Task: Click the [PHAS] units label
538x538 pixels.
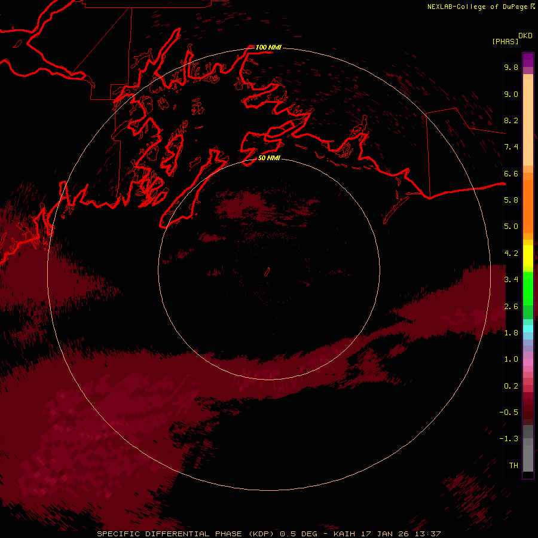Action: click(x=505, y=42)
